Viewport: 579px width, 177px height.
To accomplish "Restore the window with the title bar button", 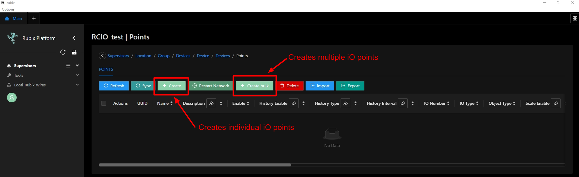I will click(x=558, y=3).
